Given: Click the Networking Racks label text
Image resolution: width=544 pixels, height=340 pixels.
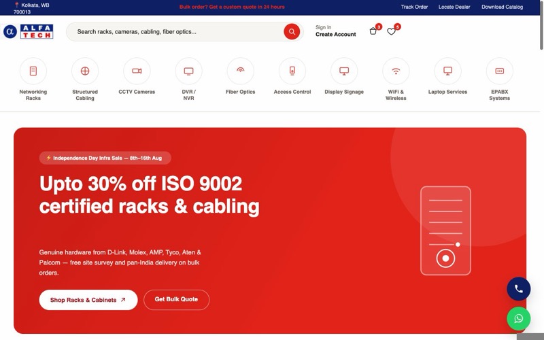Looking at the screenshot, I should [x=33, y=95].
